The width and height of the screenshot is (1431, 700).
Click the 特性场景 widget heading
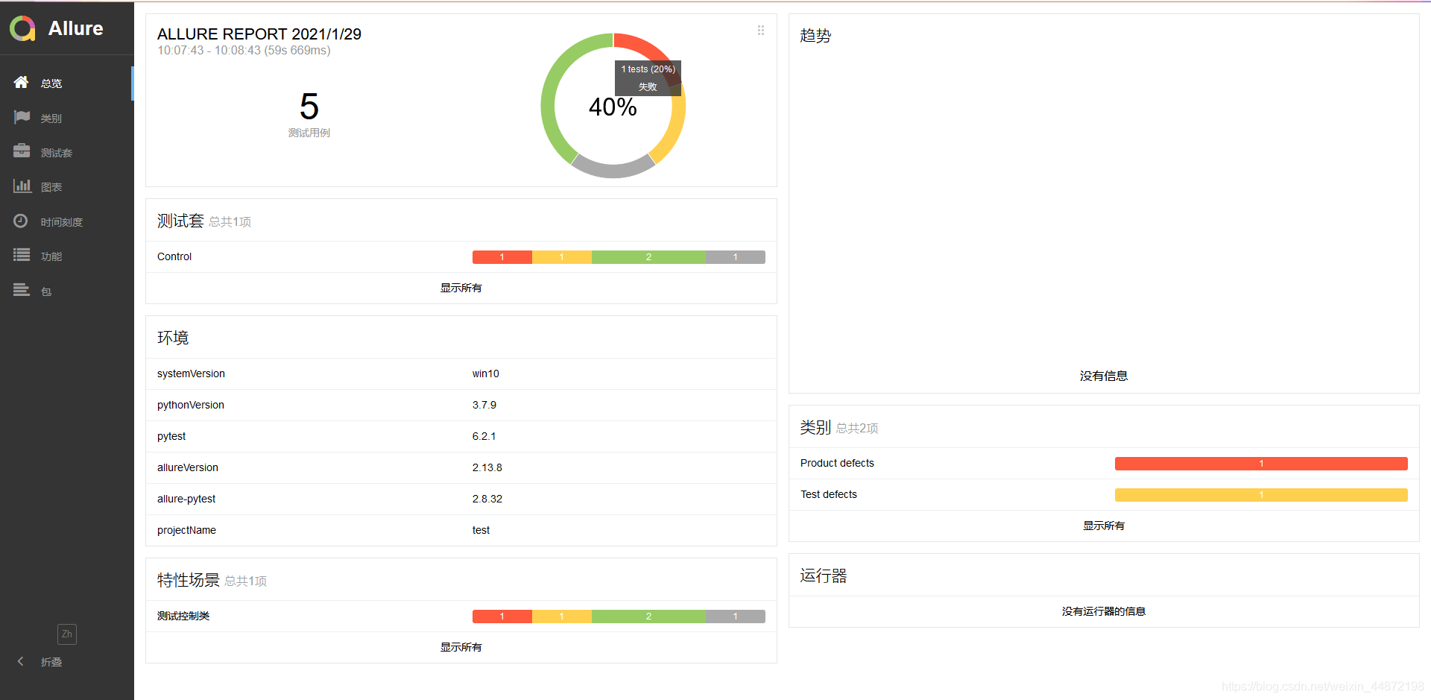coord(189,580)
